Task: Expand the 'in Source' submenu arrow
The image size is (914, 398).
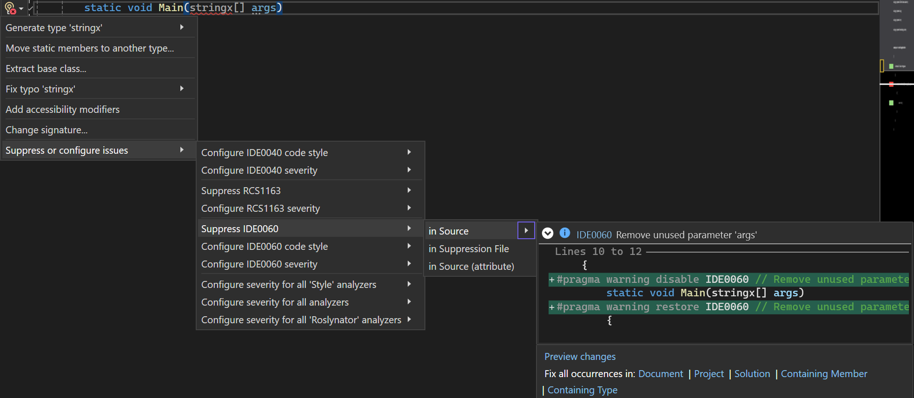Action: tap(526, 230)
